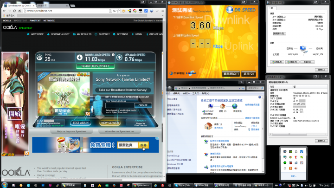The image size is (334, 188).
Task: Click the HomeGroup link in left sidebar
Action: 173,156
